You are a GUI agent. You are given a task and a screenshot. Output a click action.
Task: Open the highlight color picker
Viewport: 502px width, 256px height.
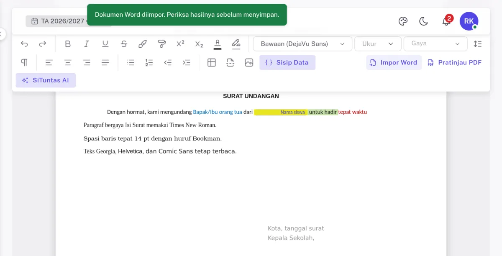point(236,44)
